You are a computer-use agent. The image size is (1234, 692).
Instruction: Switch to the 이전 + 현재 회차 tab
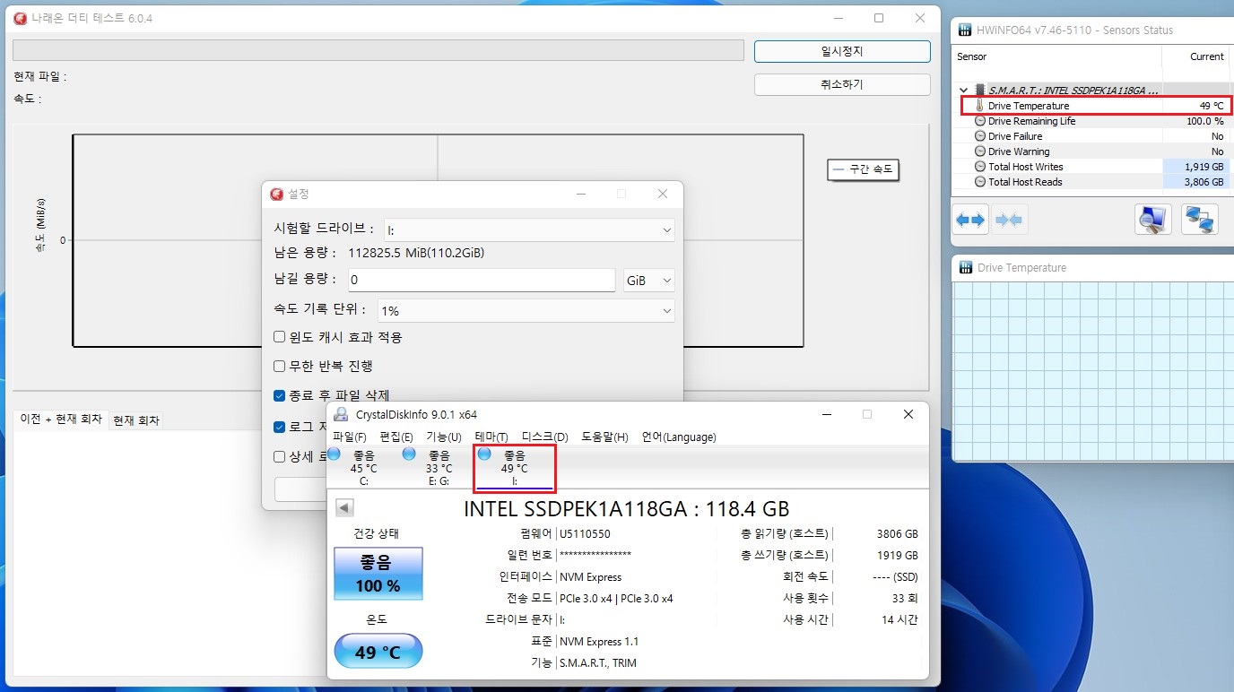tap(61, 420)
